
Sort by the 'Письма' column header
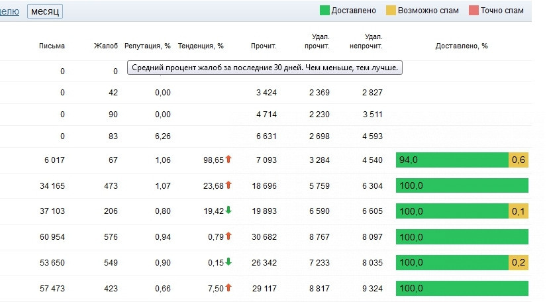(x=52, y=46)
